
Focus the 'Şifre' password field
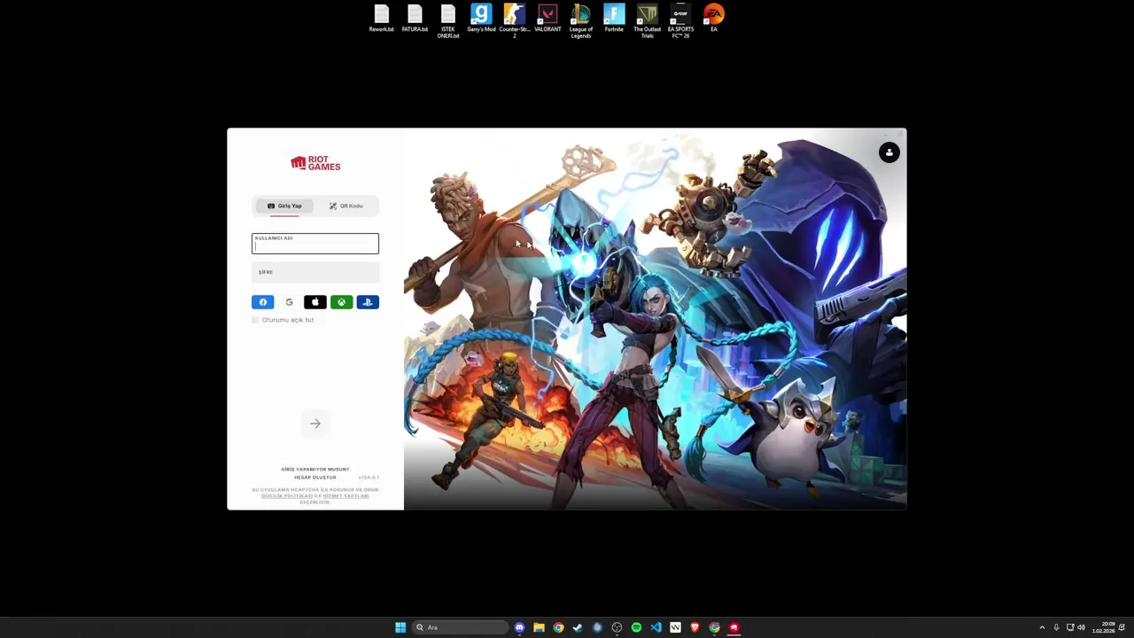(x=315, y=272)
